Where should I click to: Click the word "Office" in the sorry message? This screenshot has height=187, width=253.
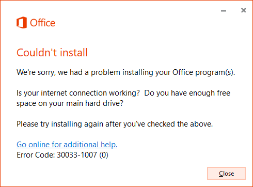pyautogui.click(x=183, y=72)
